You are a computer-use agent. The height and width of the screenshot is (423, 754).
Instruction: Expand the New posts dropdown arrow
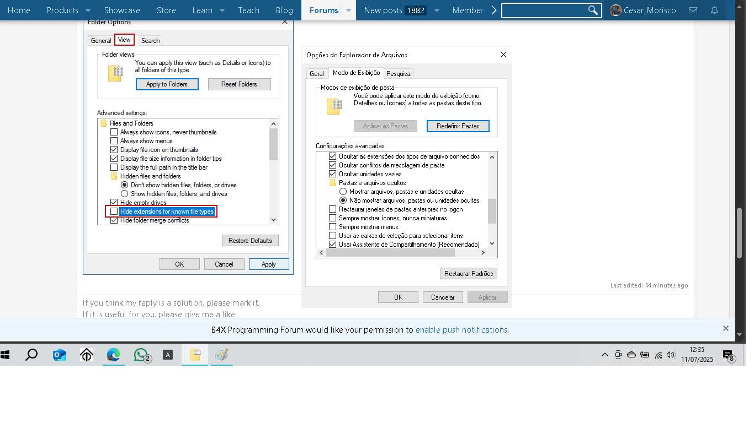coord(437,10)
